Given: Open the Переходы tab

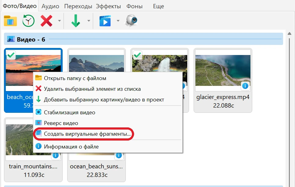Looking at the screenshot, I should point(78,6).
